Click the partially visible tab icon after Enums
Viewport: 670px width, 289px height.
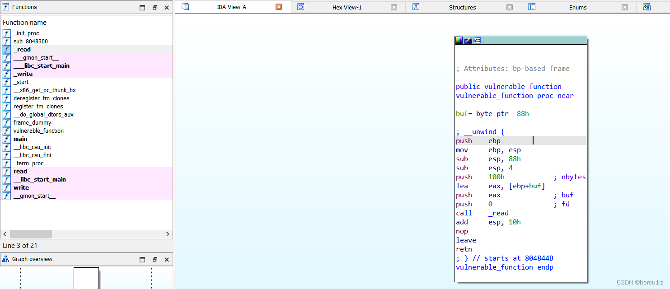click(x=647, y=7)
